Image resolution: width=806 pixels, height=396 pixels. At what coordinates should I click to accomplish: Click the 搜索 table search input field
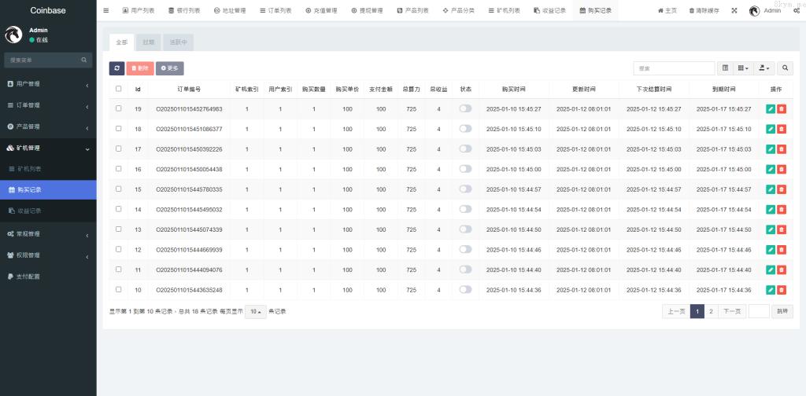(674, 68)
